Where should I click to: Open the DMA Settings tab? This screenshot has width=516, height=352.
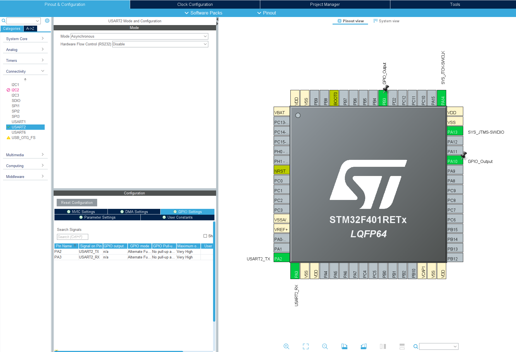pos(134,212)
